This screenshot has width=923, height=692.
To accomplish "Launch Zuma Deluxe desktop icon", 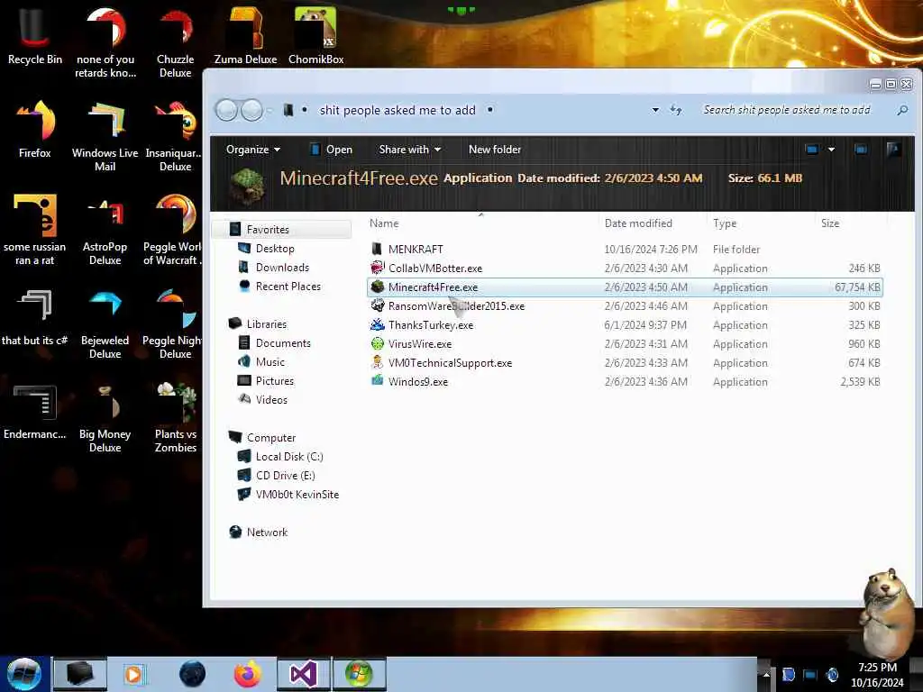I will tap(245, 35).
